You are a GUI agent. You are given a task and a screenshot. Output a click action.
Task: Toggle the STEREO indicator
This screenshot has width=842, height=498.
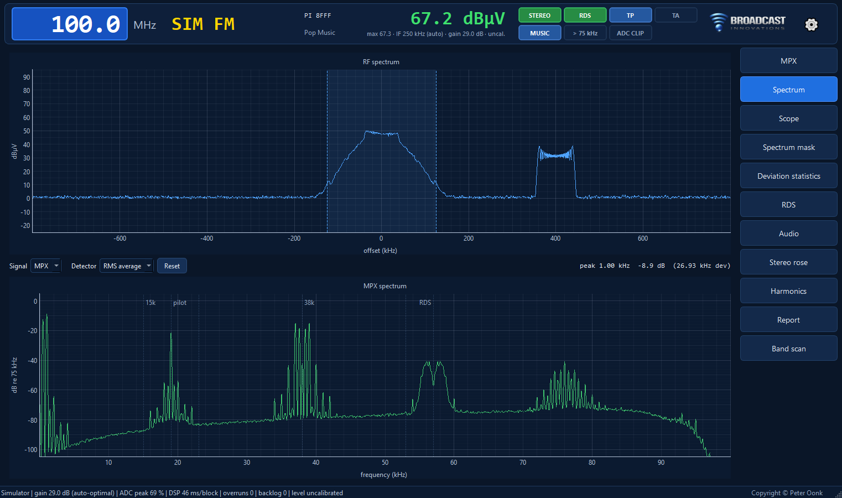coord(539,15)
